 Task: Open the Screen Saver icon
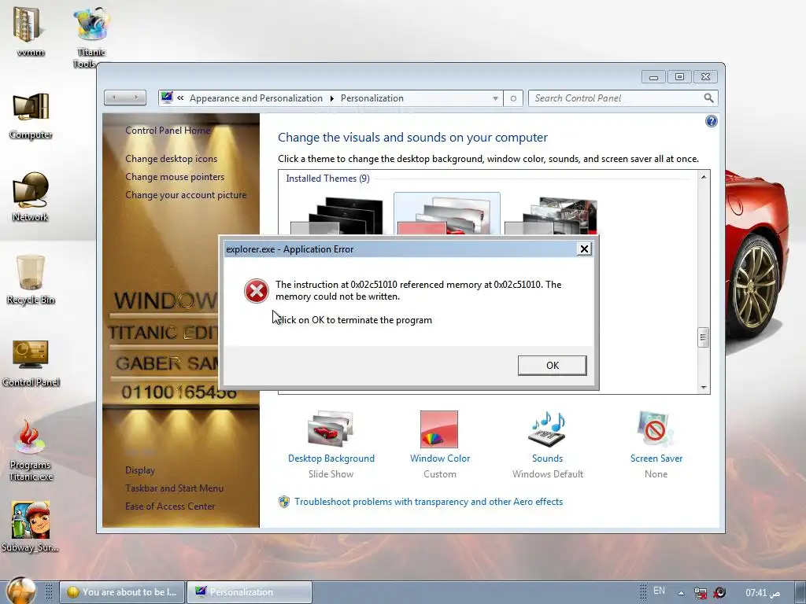point(656,429)
